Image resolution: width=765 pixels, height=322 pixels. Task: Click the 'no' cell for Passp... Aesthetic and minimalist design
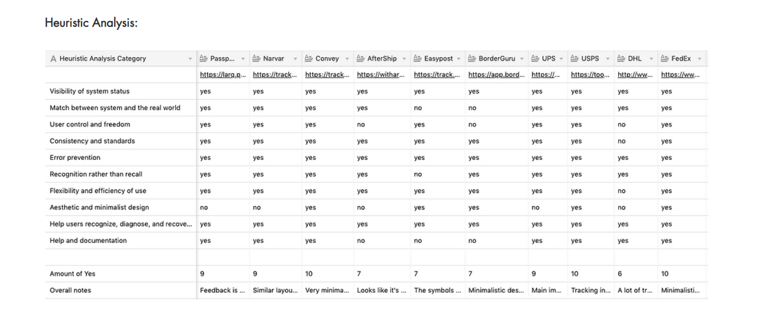point(204,207)
